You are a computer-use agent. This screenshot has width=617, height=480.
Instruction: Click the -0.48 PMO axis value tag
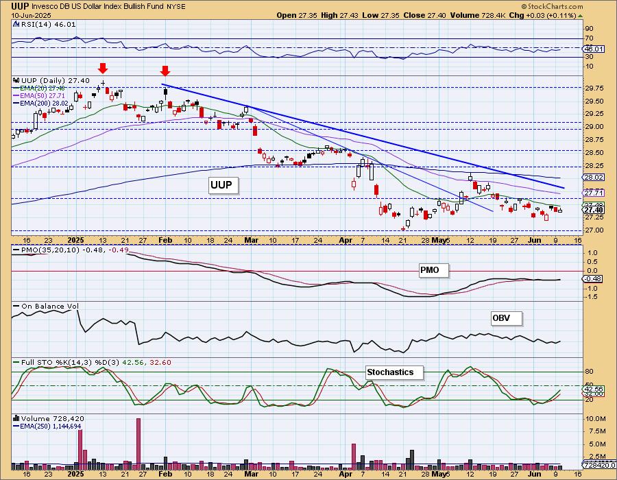tap(592, 278)
